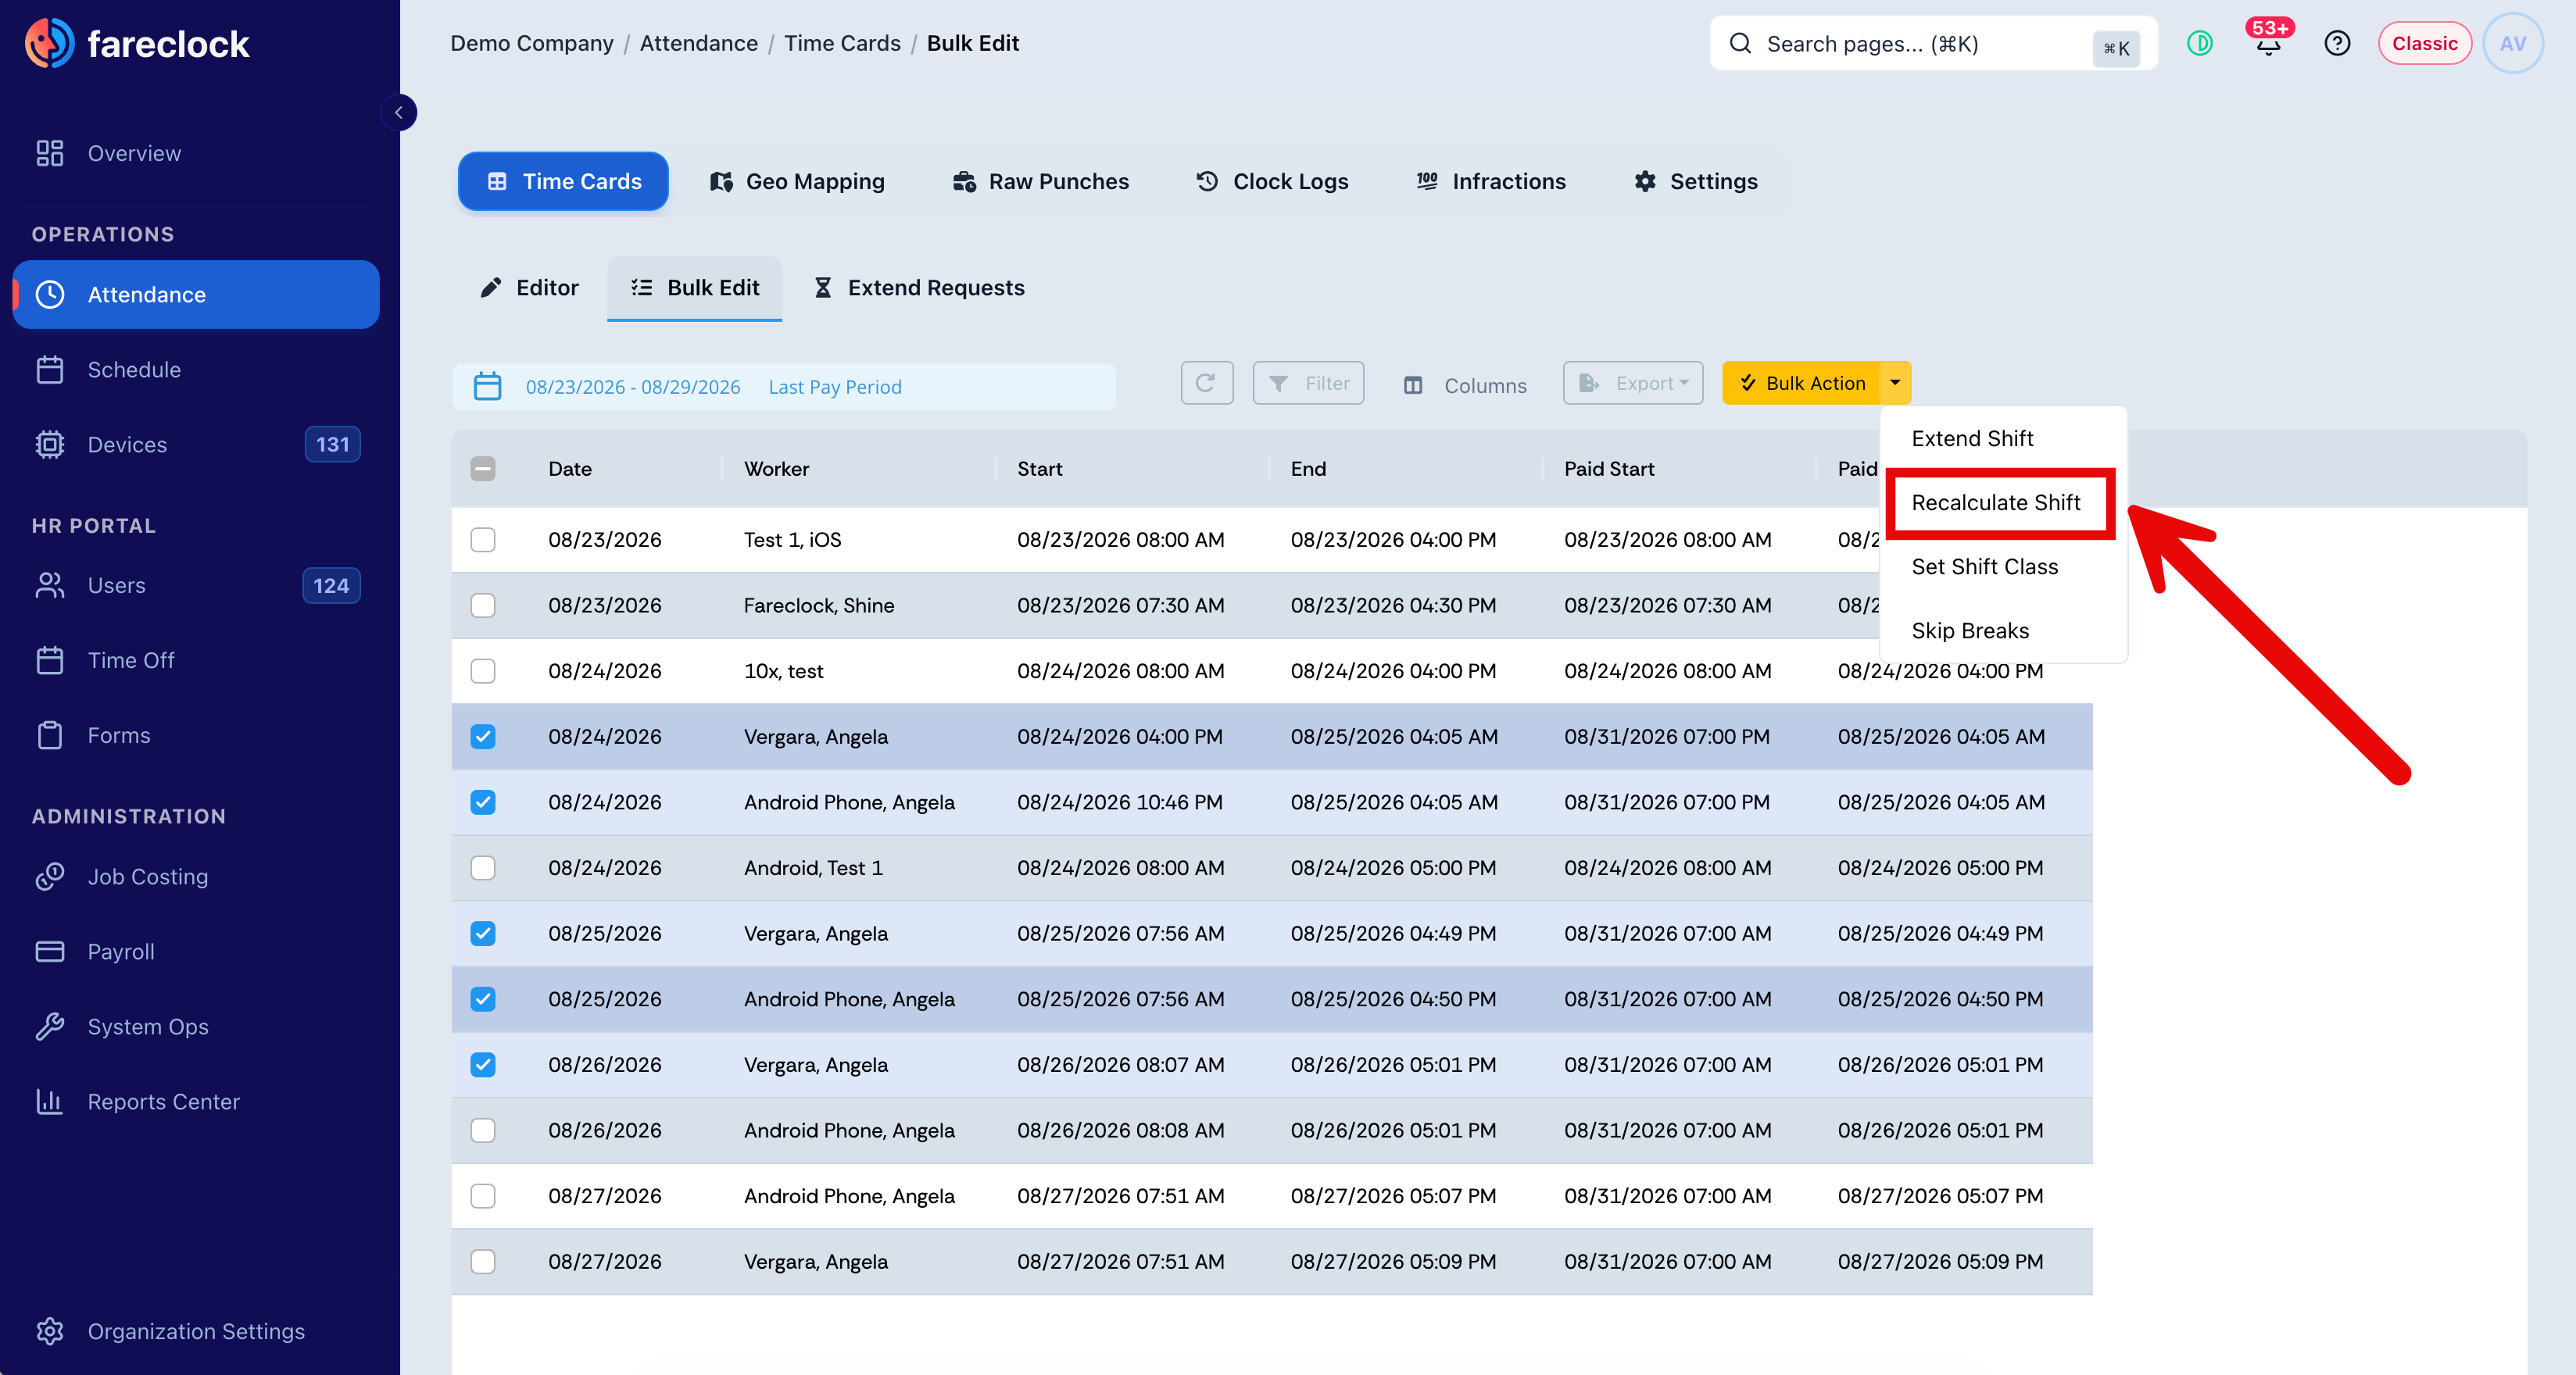
Task: Click the green status icon in header
Action: pos(2200,43)
